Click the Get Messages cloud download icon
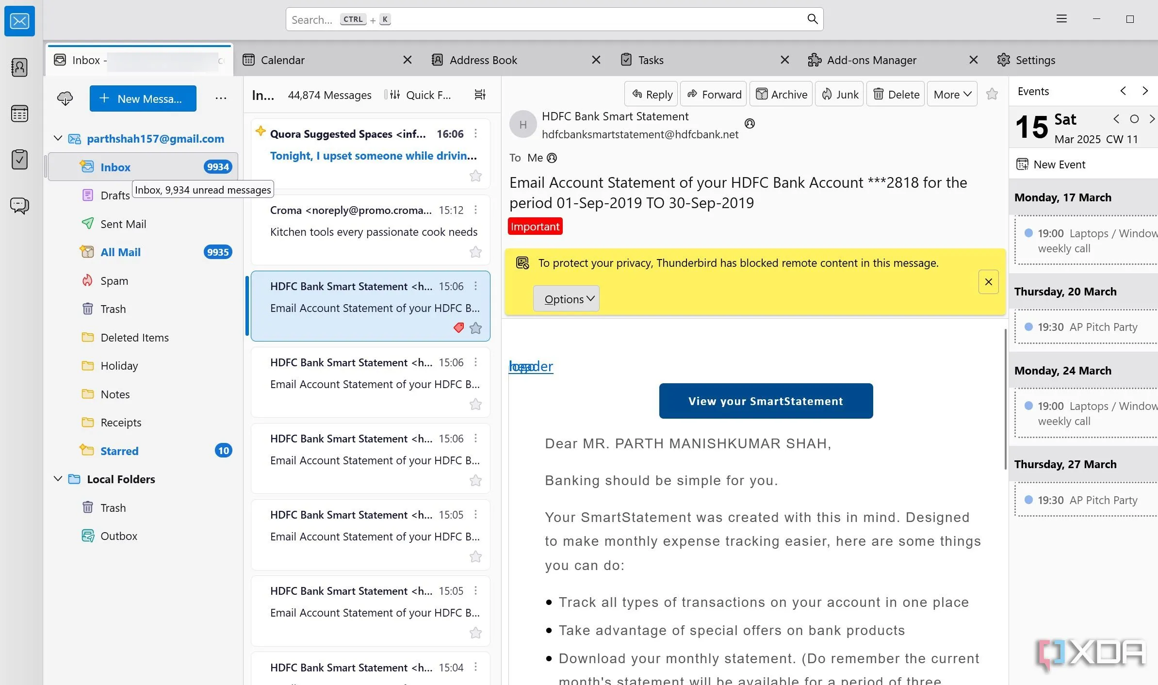1158x685 pixels. [65, 98]
